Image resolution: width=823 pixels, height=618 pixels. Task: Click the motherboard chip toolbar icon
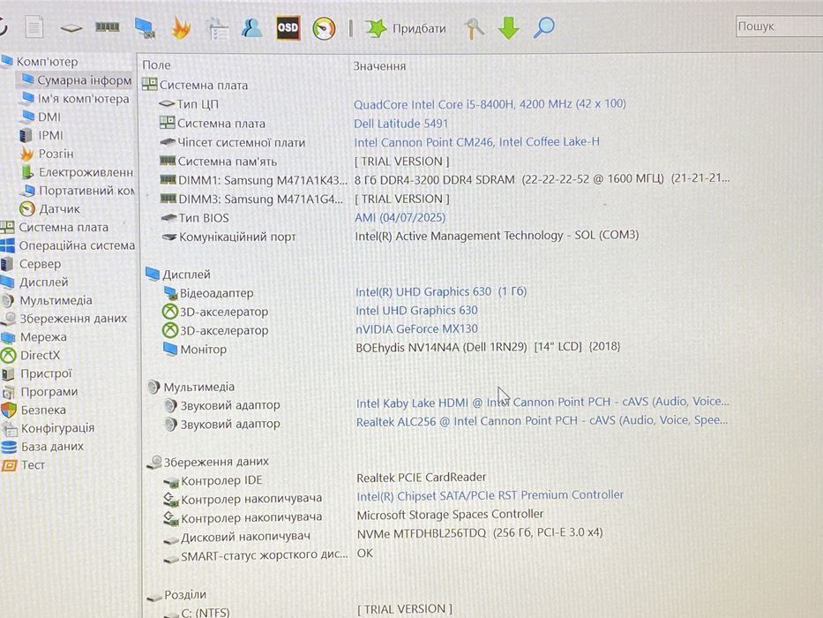pyautogui.click(x=71, y=28)
